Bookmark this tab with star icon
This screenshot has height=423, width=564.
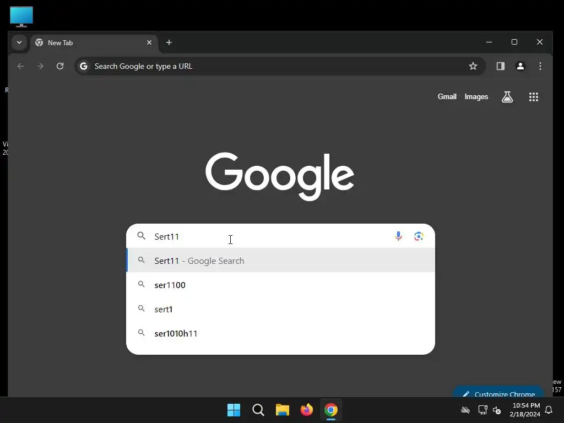[473, 66]
